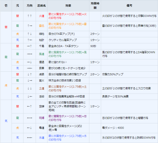
Task: Click the ninjutsu name '縮地'
Action: tap(41, 34)
